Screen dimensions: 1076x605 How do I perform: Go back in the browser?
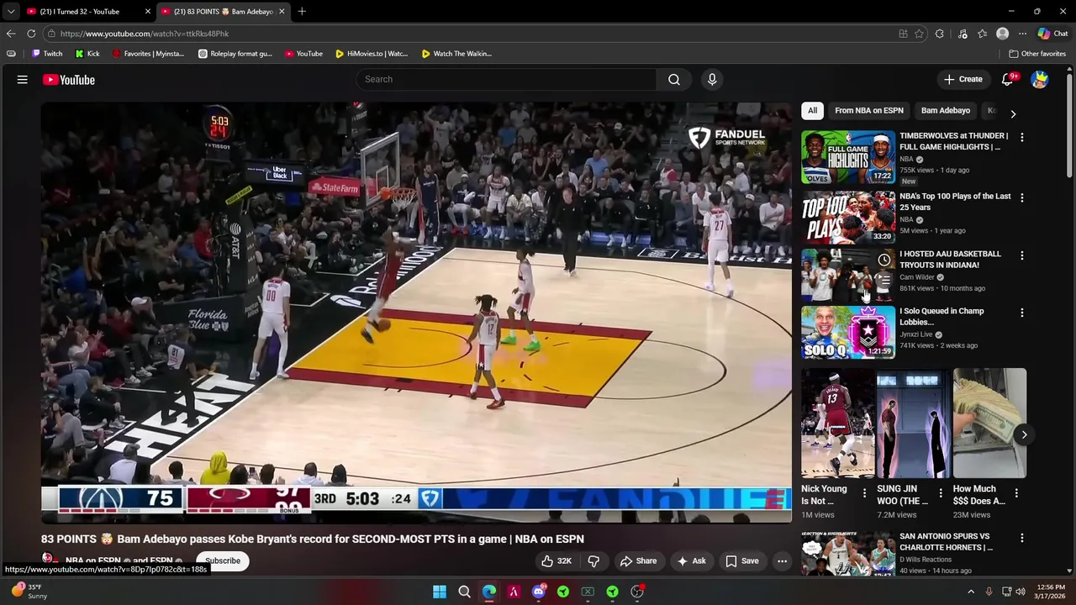[10, 34]
